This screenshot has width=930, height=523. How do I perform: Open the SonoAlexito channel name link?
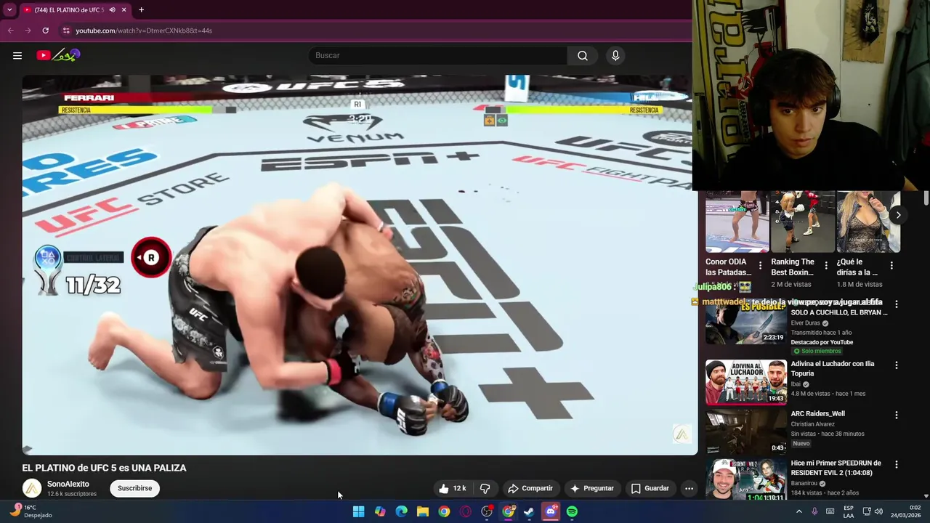pyautogui.click(x=68, y=484)
